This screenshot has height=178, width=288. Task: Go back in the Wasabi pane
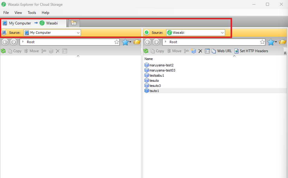(x=148, y=42)
